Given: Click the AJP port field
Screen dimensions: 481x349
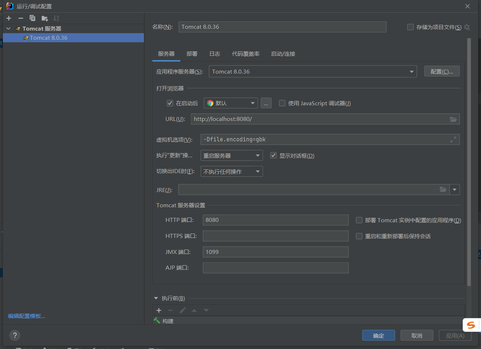Looking at the screenshot, I should point(275,268).
